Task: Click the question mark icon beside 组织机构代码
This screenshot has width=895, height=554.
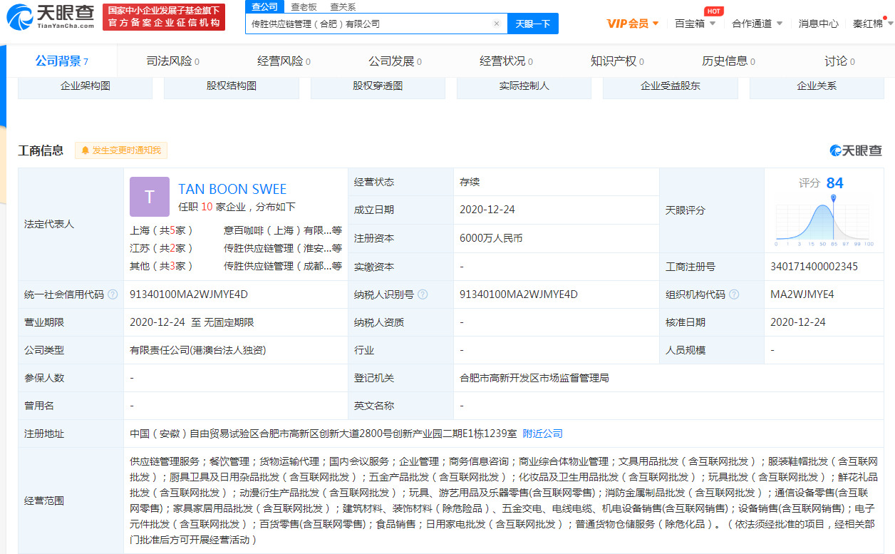Action: tap(734, 294)
